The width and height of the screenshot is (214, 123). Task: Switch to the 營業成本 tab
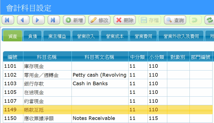click(114, 36)
